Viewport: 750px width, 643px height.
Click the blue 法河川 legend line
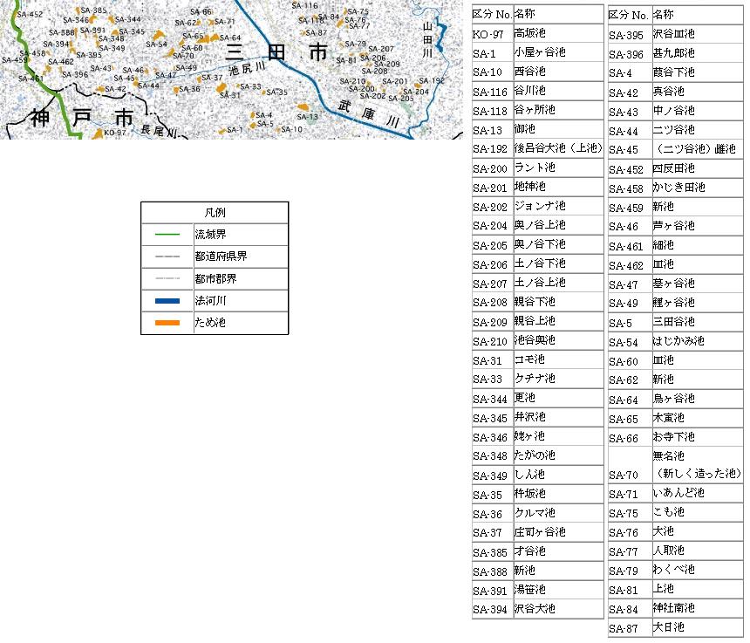pyautogui.click(x=167, y=301)
